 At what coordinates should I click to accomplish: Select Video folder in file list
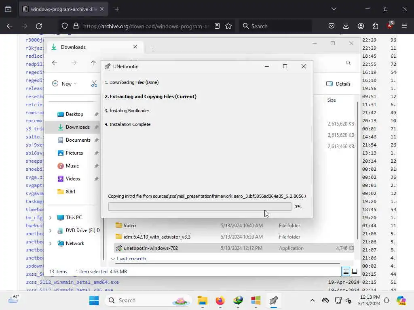click(x=234, y=225)
